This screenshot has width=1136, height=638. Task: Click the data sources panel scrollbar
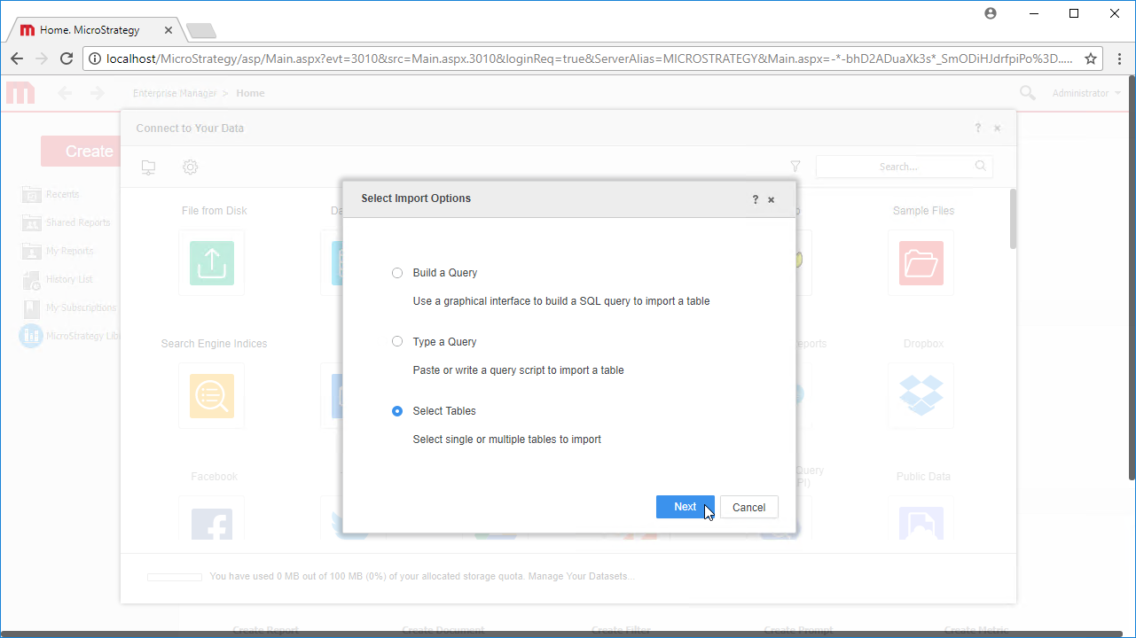(x=1013, y=218)
